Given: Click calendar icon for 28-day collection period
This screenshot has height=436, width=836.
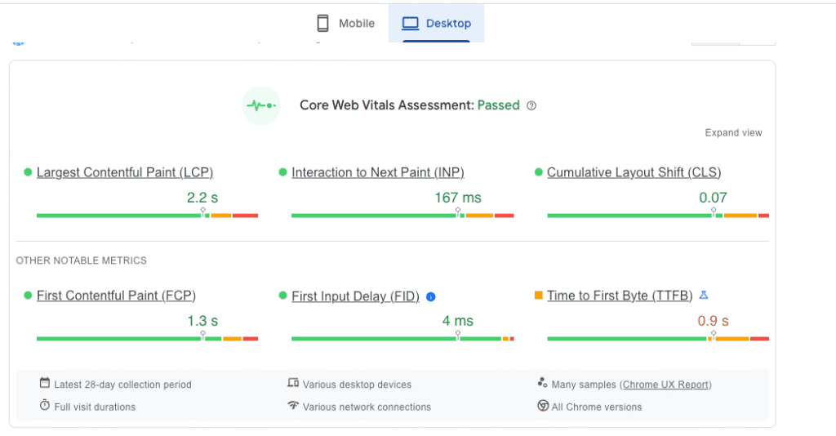Looking at the screenshot, I should (x=45, y=383).
